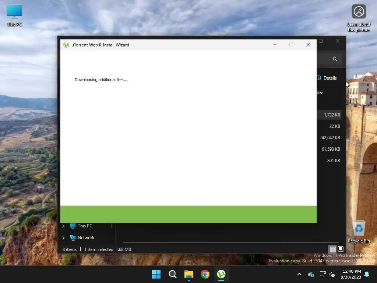Open the clock showing 12:40 PM
The height and width of the screenshot is (283, 377).
(x=351, y=274)
